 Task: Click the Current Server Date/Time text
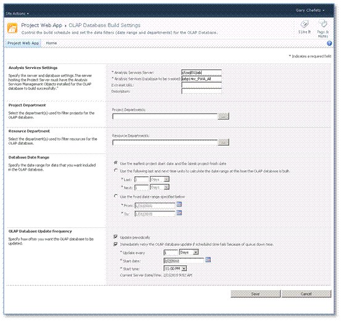[156, 275]
